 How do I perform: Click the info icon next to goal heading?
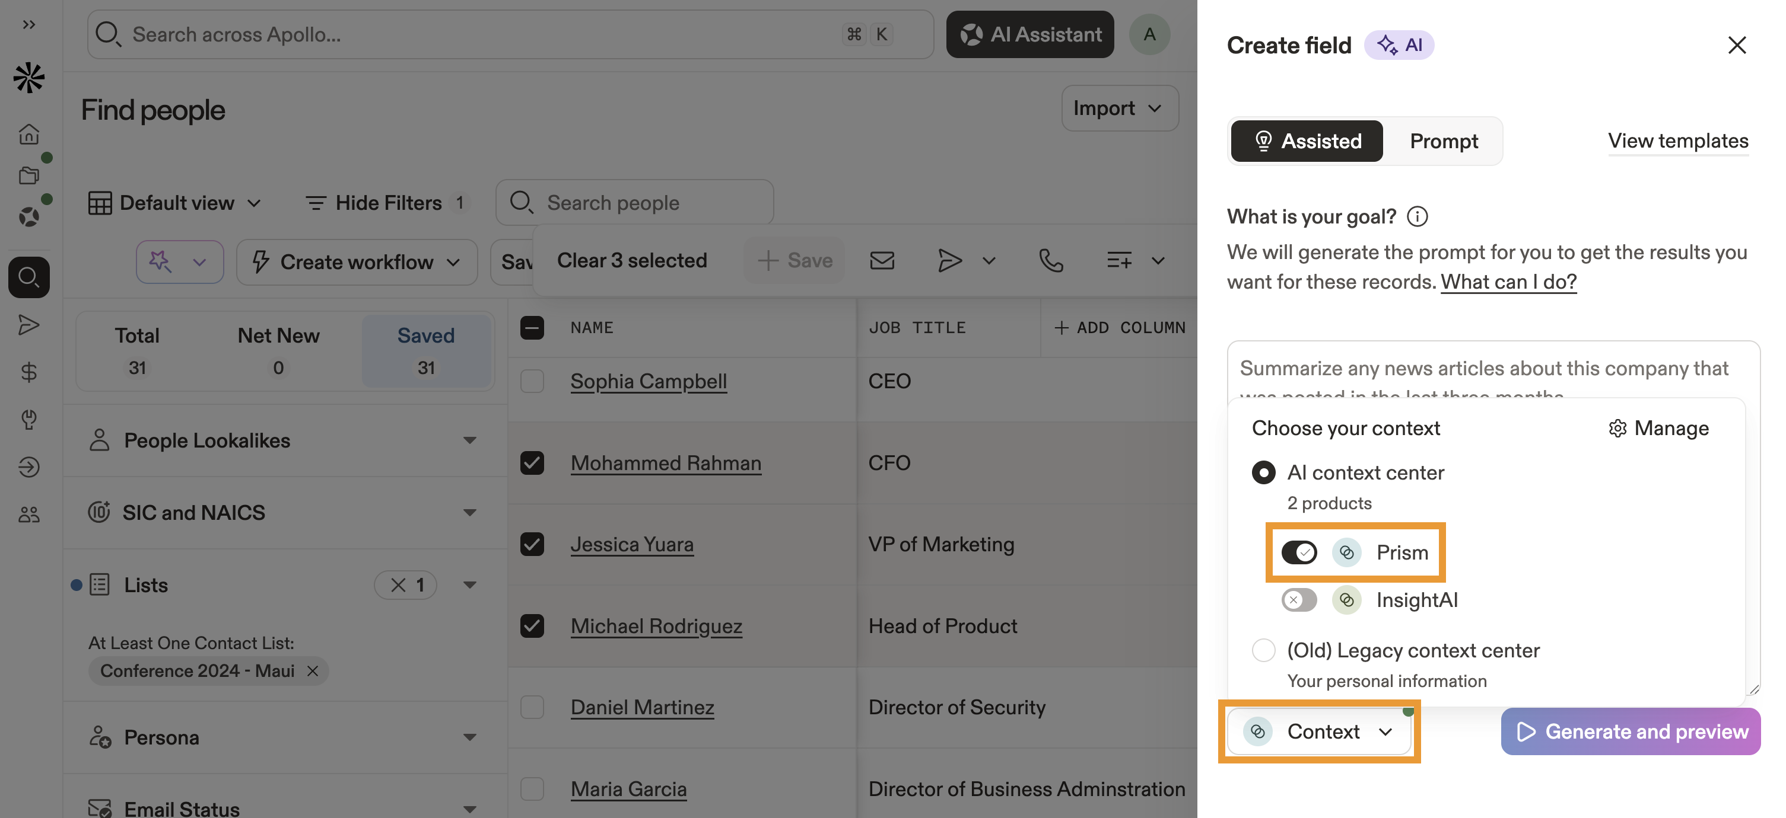(x=1416, y=217)
